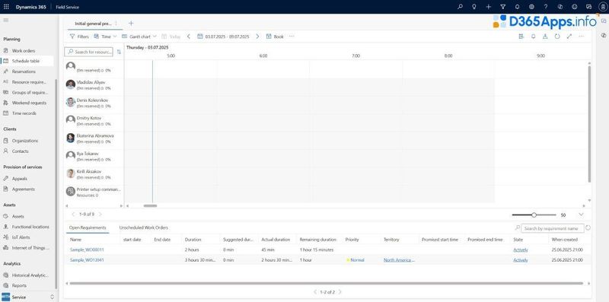Screen dimensions: 609x302
Task: Open the North America territory link
Action: point(399,260)
